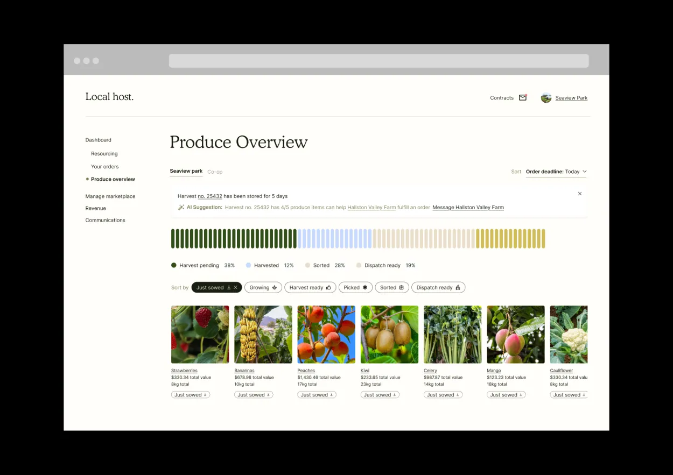
Task: Click Message Hallston Valley Farm
Action: tap(468, 207)
